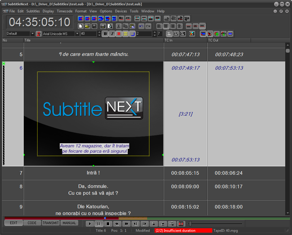Click the Stop button
This screenshot has height=235, width=292.
(x=108, y=224)
